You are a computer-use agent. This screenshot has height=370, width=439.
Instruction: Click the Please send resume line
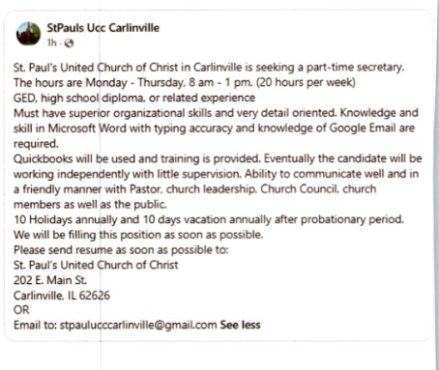pos(121,250)
